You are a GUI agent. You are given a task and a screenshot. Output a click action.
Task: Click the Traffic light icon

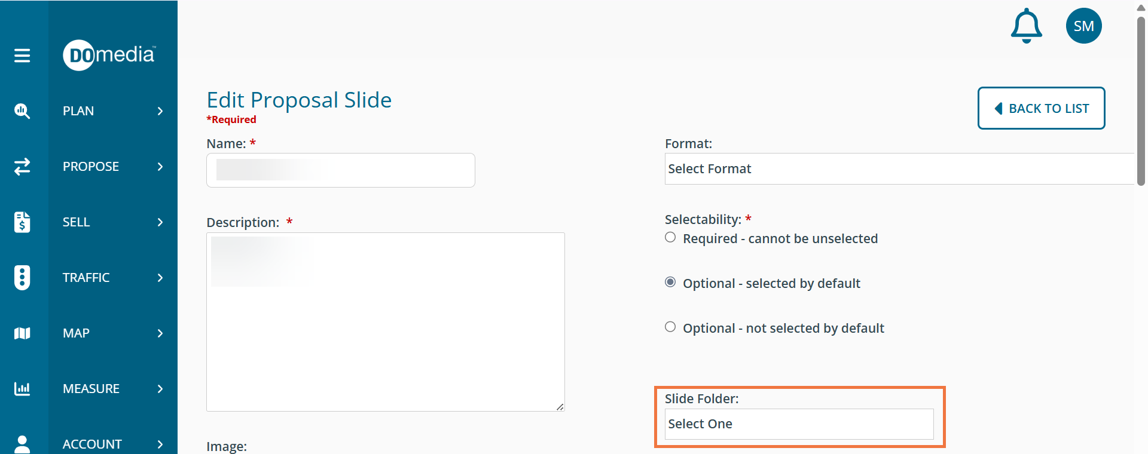tap(22, 278)
